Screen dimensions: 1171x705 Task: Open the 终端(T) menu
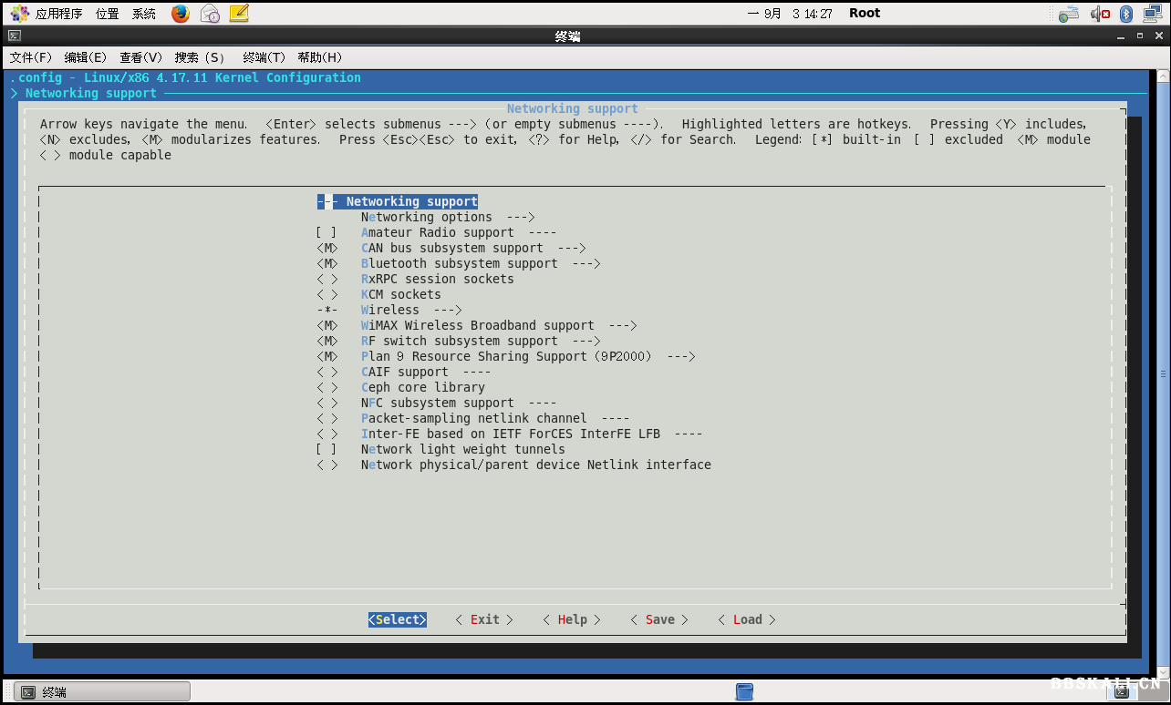(263, 56)
